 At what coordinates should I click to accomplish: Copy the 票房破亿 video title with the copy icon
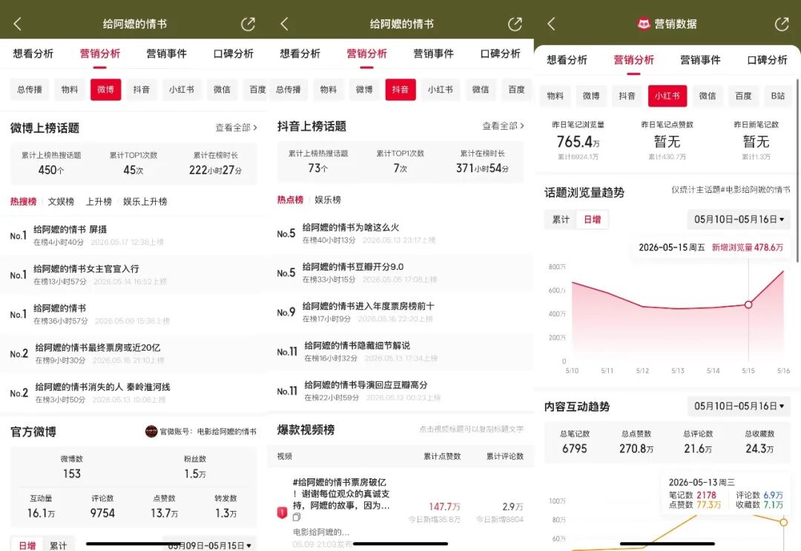[x=296, y=517]
